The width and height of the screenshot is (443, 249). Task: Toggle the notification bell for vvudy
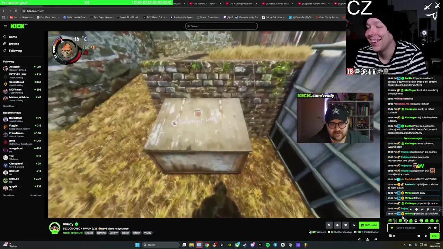tap(337, 225)
